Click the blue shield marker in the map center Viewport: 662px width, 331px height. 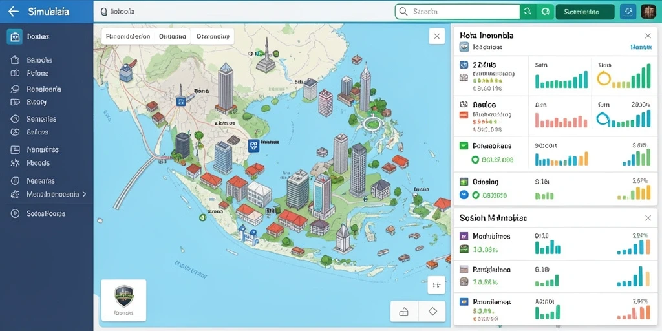[253, 145]
